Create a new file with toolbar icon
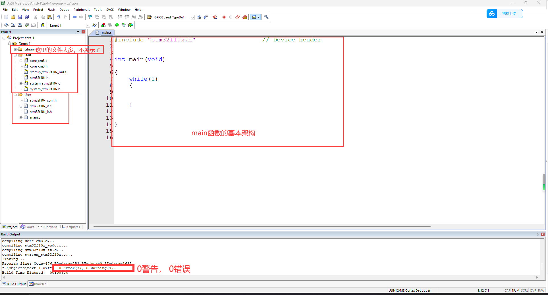 click(x=6, y=17)
